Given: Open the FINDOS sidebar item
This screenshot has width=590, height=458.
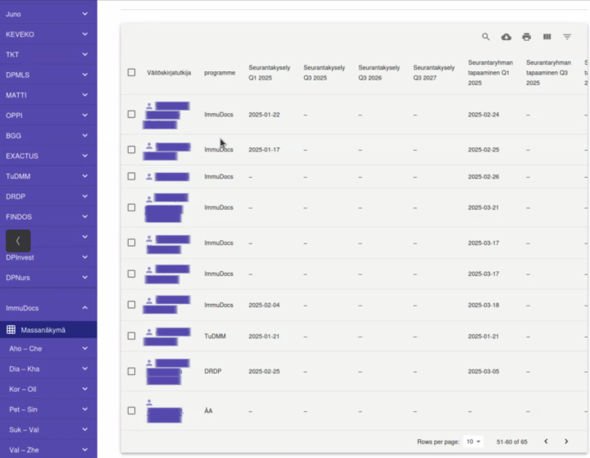Looking at the screenshot, I should [x=48, y=216].
